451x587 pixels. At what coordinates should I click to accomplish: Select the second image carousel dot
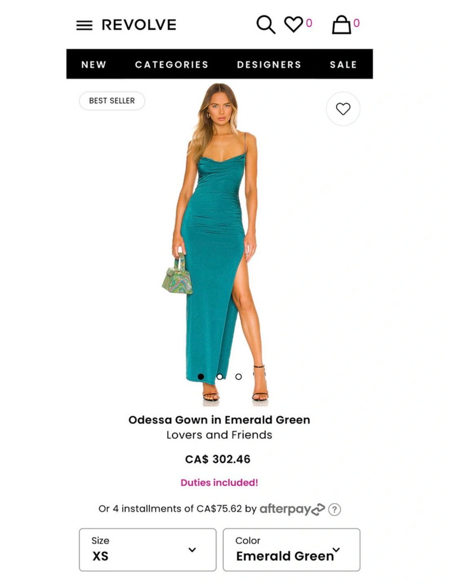pyautogui.click(x=220, y=377)
